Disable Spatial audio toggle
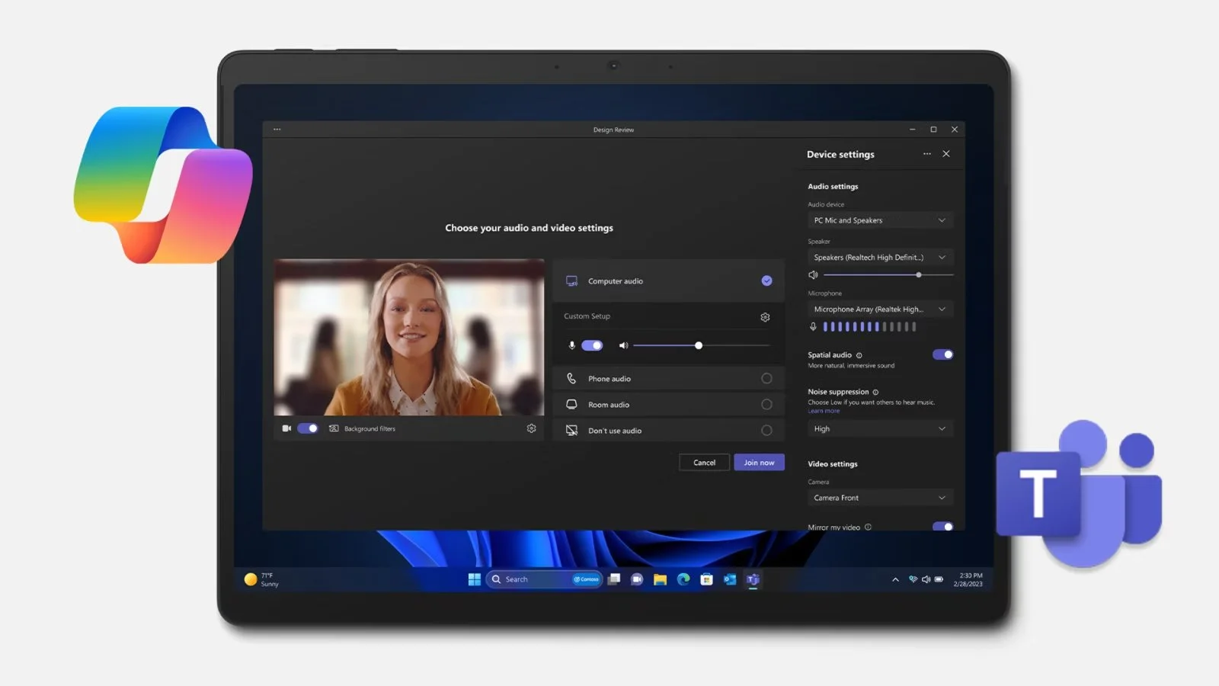1219x686 pixels. pos(942,354)
